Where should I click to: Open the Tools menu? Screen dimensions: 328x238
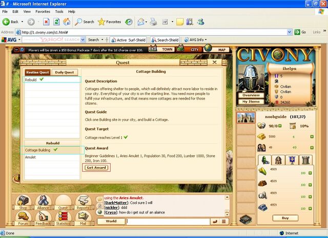tap(59, 11)
